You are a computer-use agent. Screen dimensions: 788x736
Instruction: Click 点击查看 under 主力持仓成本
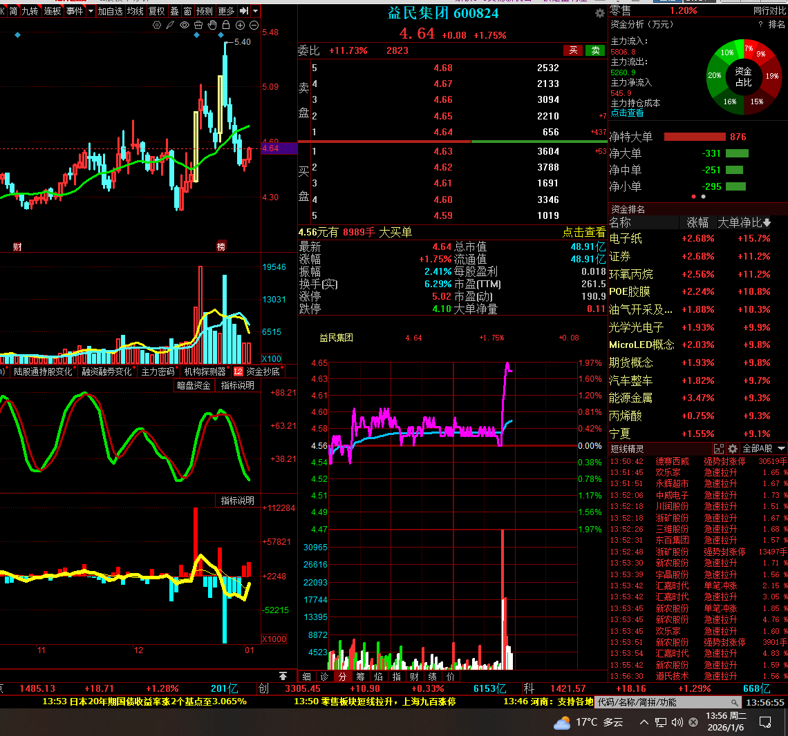627,113
